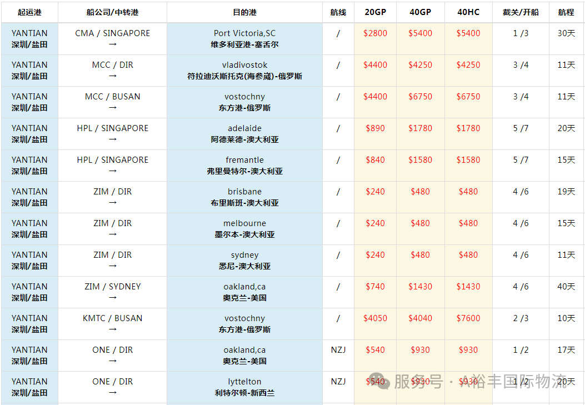
Task: Select the 40天 transit time cell
Action: point(566,287)
